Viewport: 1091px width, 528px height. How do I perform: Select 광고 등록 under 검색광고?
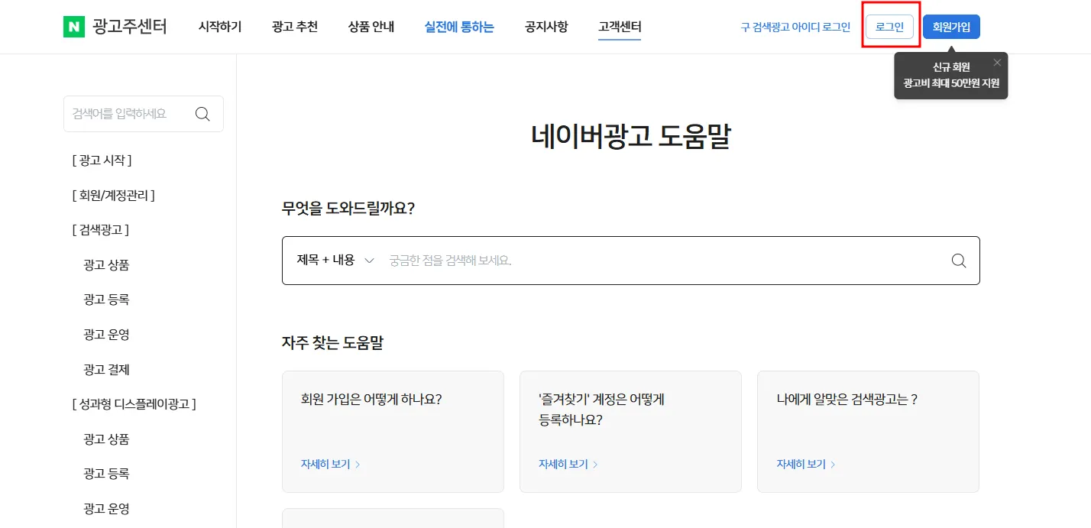pyautogui.click(x=106, y=300)
